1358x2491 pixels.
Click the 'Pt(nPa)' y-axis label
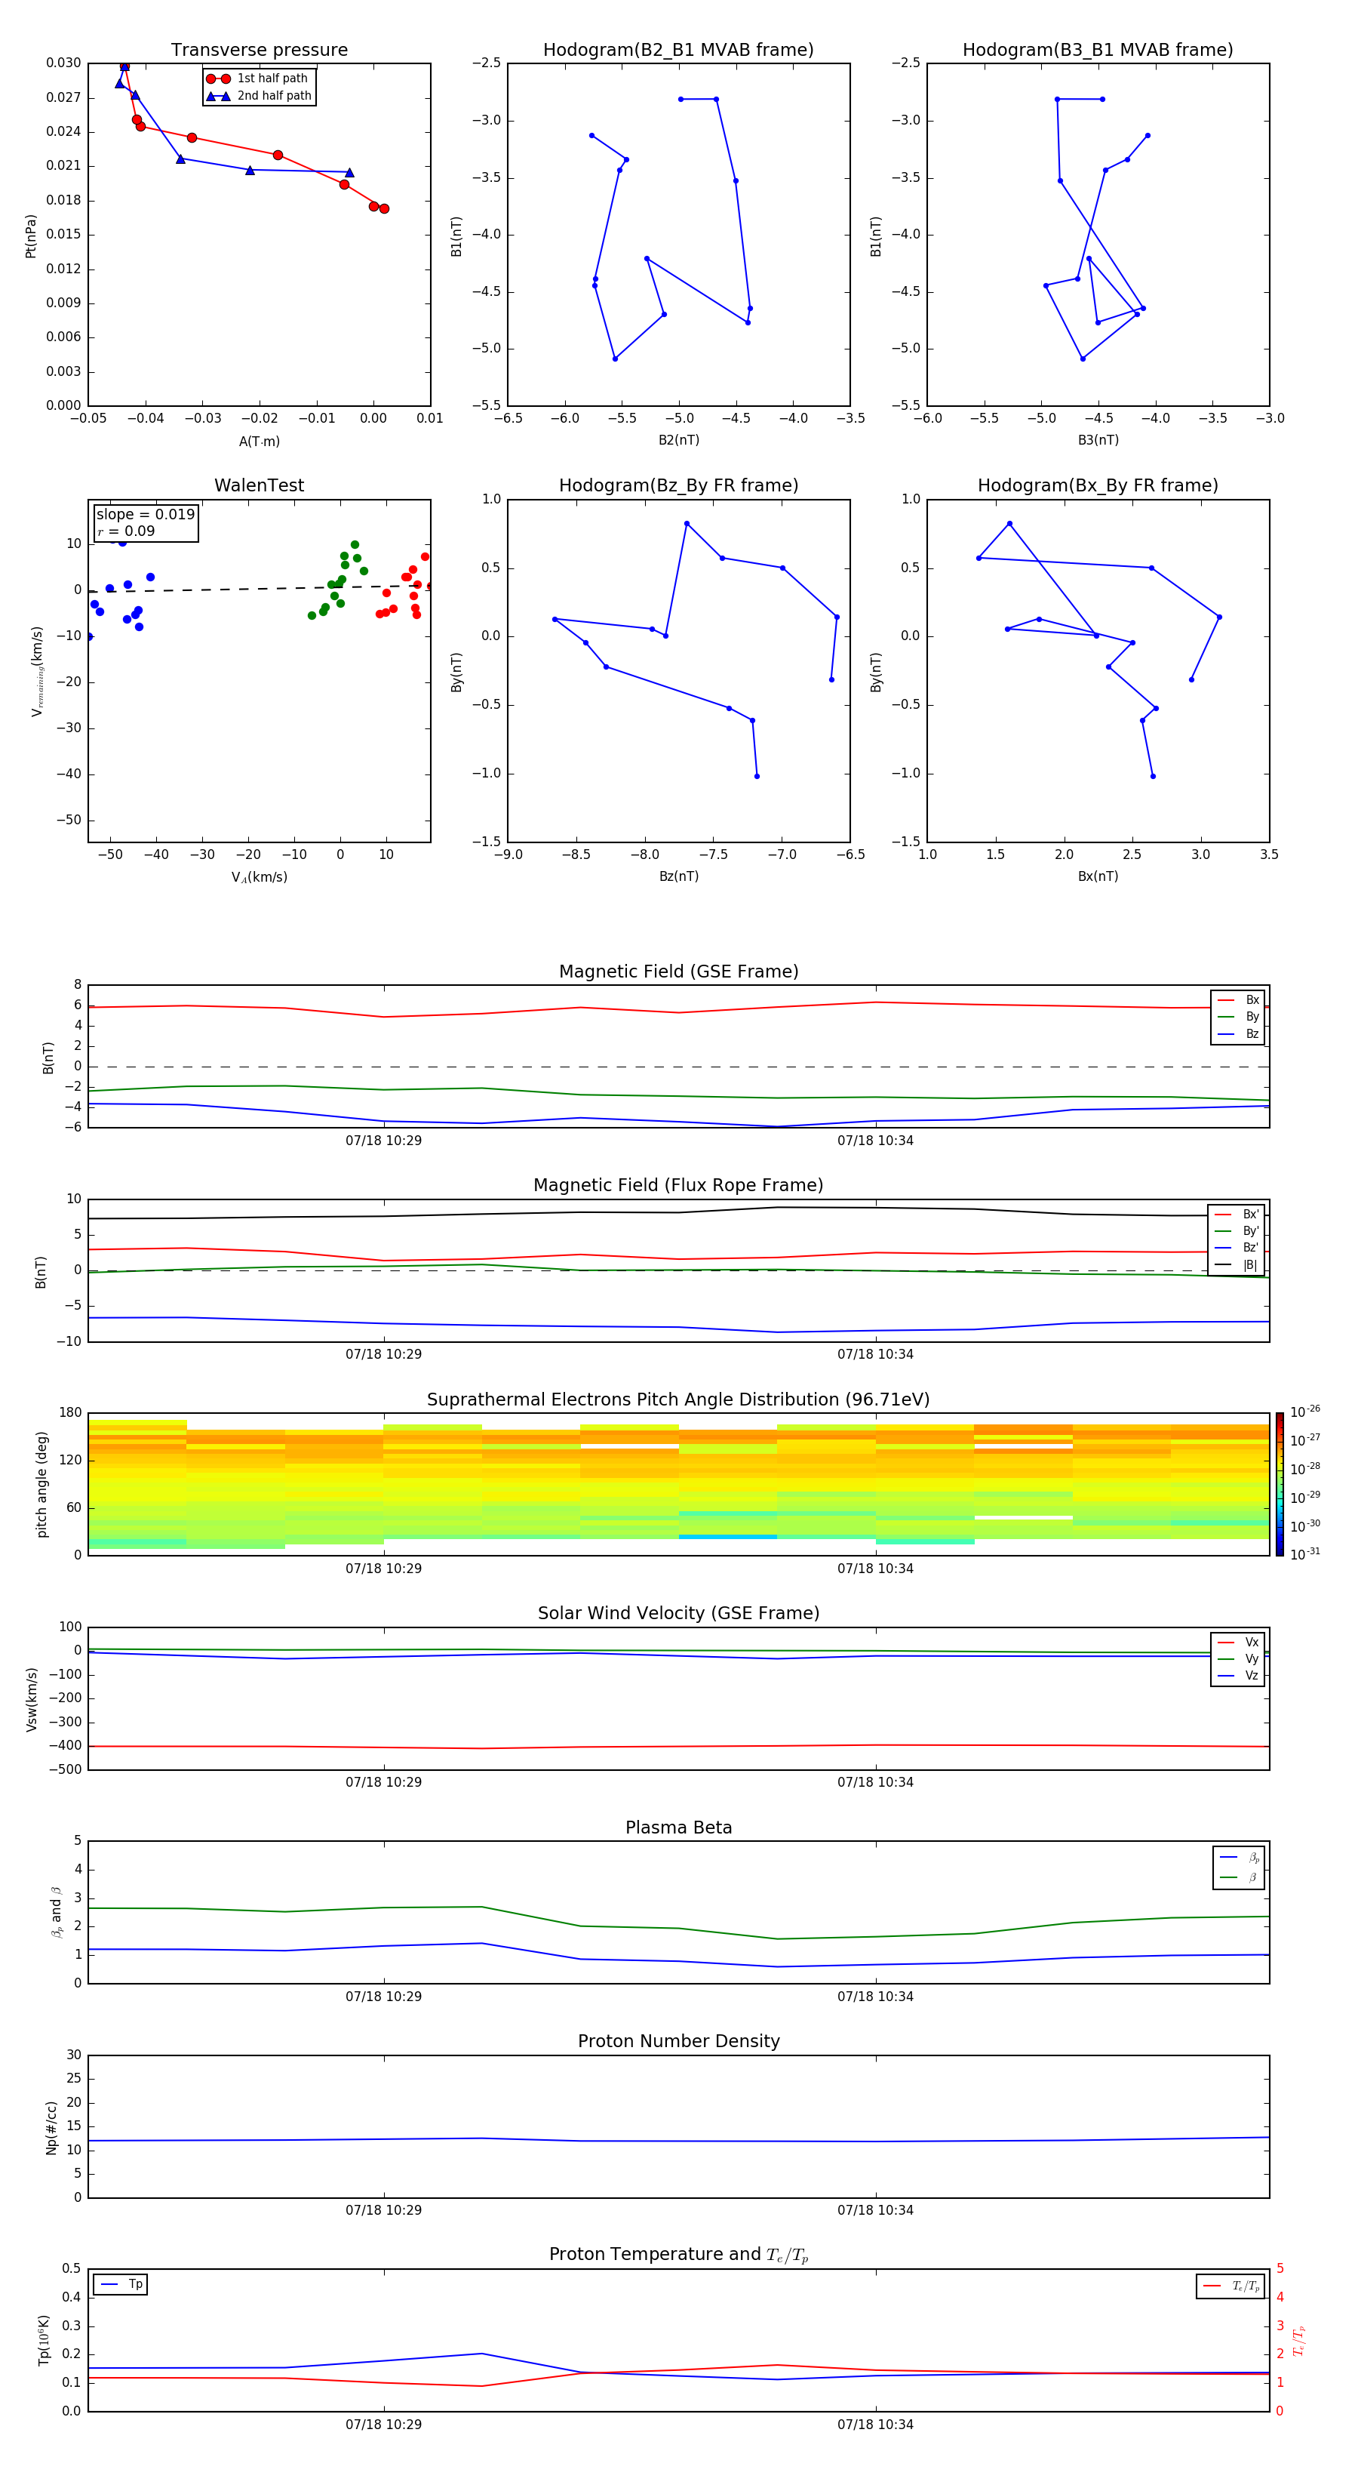30,236
